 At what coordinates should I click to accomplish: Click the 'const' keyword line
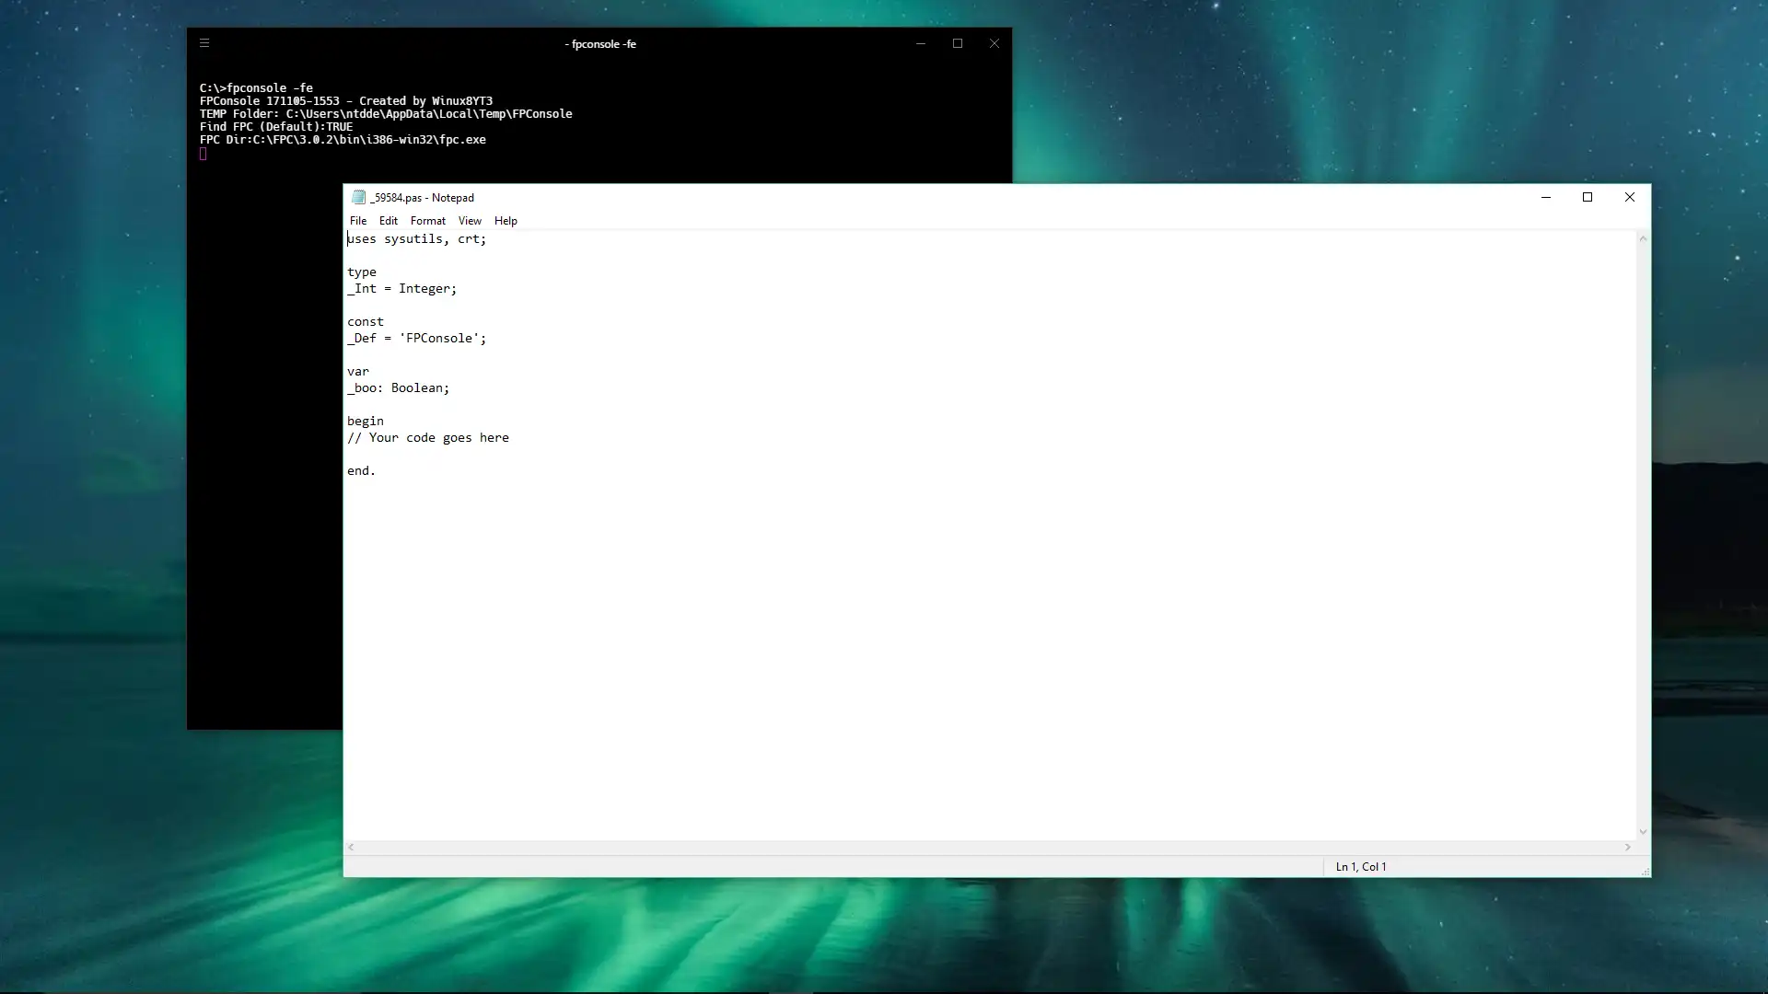[366, 322]
